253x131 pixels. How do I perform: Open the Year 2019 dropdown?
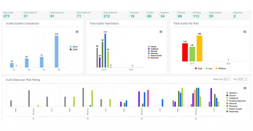pyautogui.click(x=243, y=79)
